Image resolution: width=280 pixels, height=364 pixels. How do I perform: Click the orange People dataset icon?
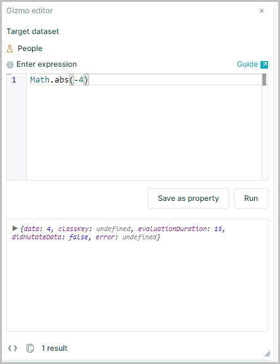pyautogui.click(x=9, y=48)
